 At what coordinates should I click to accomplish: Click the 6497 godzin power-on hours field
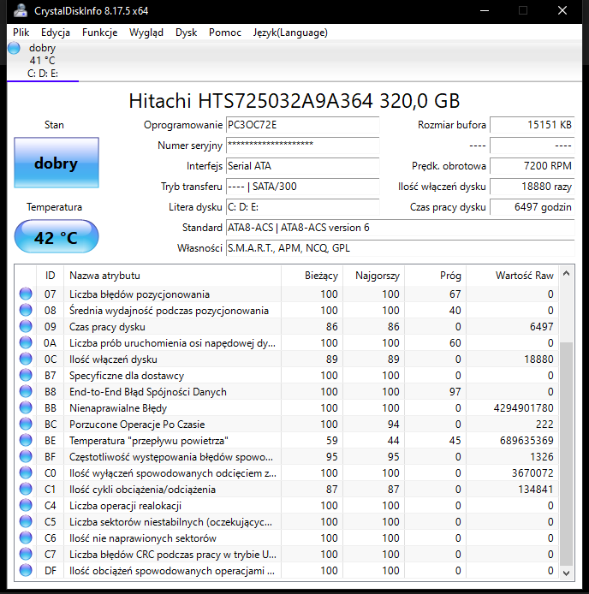tap(532, 207)
